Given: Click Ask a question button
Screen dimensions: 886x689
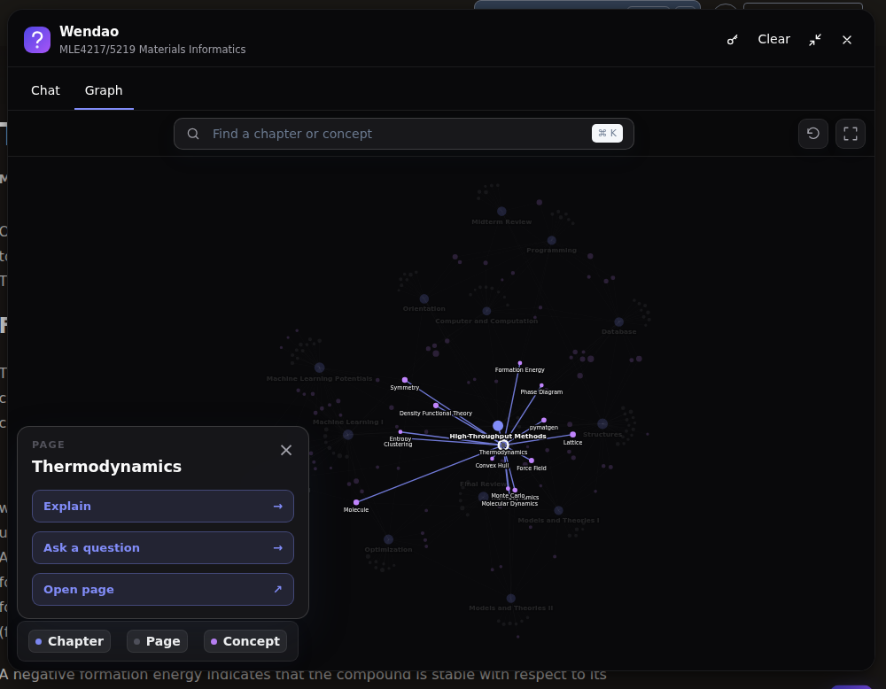Looking at the screenshot, I should point(163,548).
